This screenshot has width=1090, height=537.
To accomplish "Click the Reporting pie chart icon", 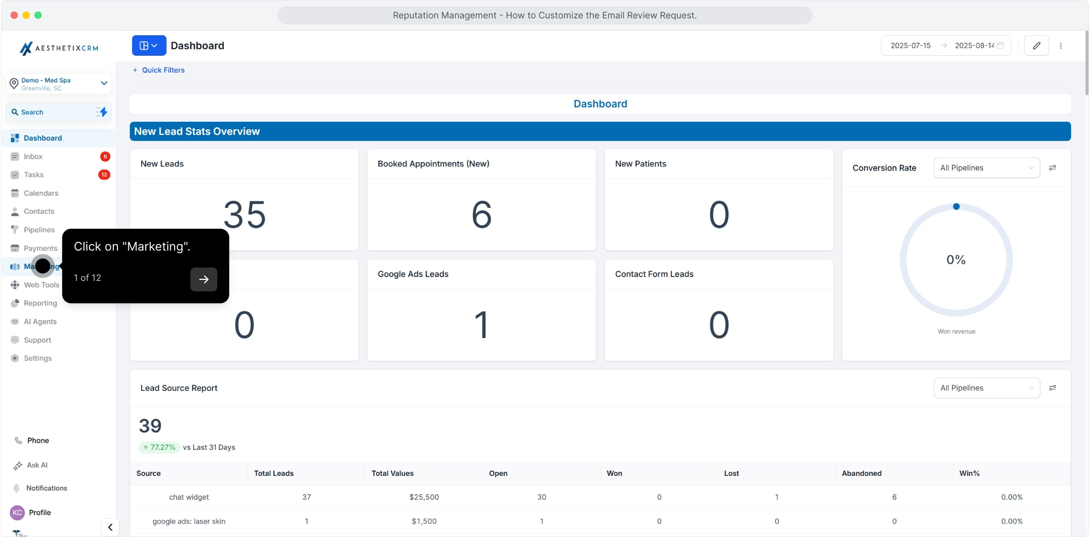I will pos(15,303).
